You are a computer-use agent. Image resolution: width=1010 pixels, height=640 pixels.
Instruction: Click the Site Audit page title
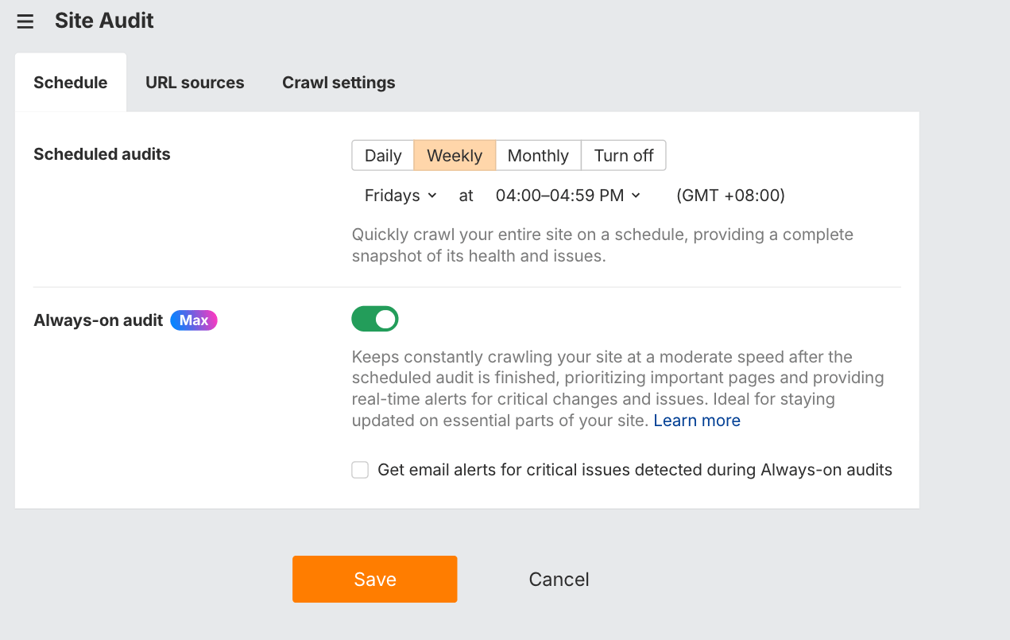104,21
